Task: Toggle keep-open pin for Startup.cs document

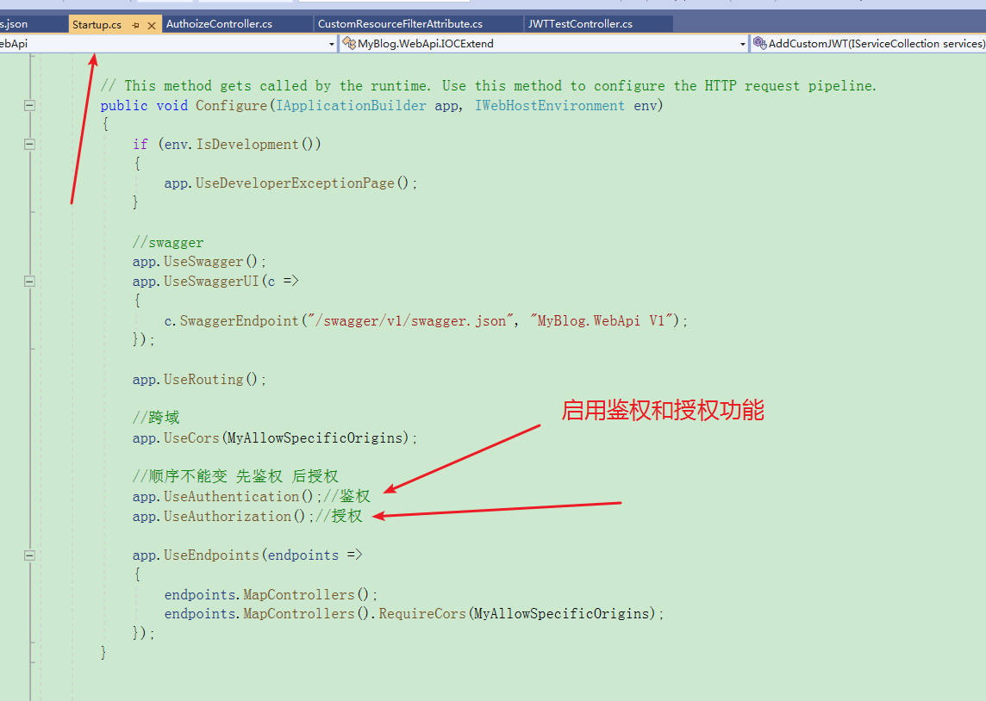Action: 135,24
